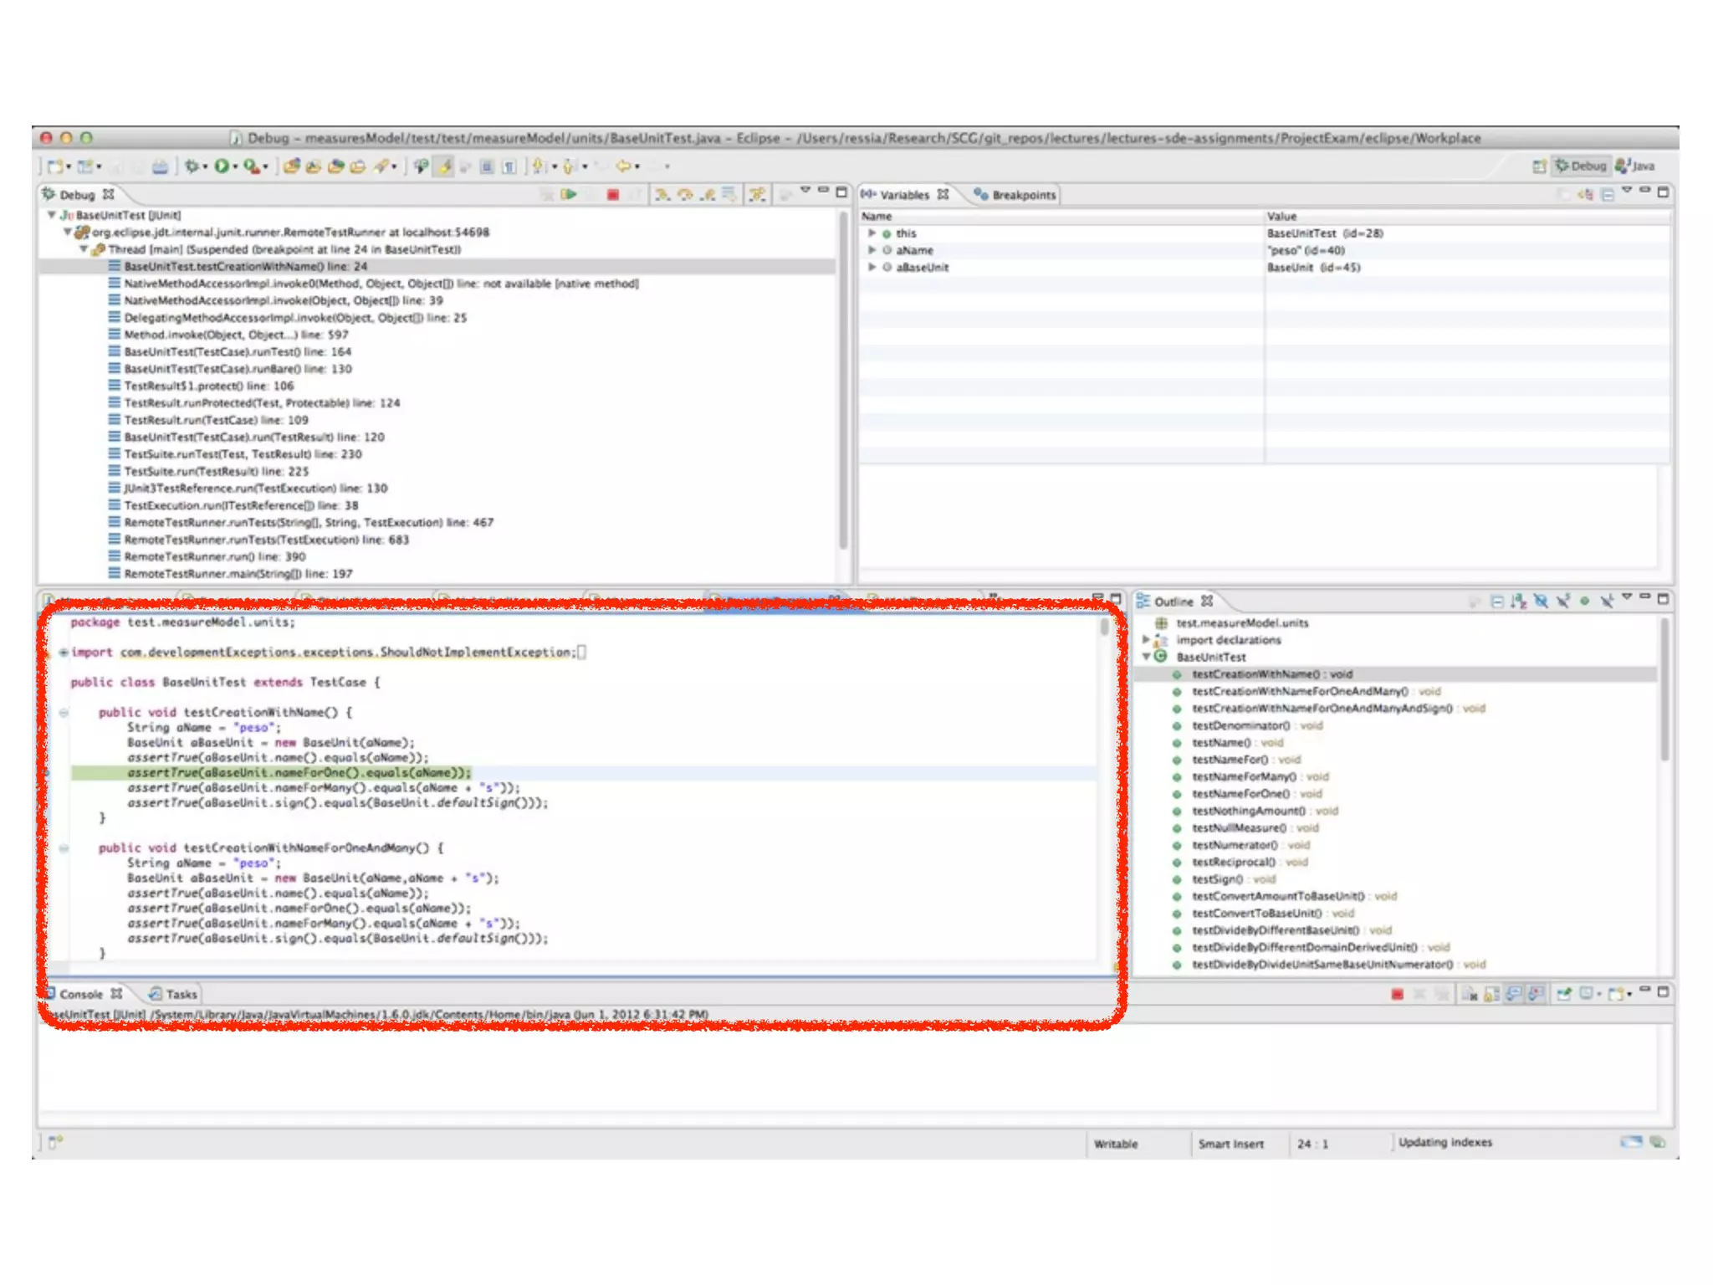Click the Step Over icon

click(x=686, y=194)
